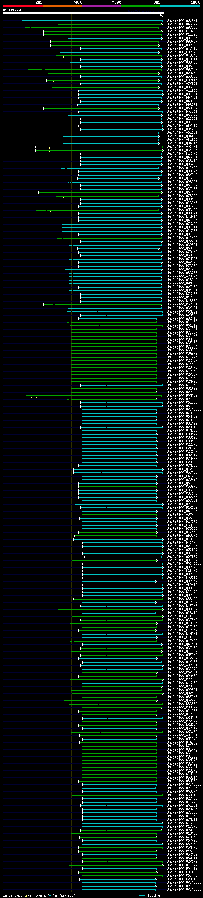Click the hit label UniRef100_Q01ZT2
This screenshot has height=898, width=203.
click(182, 326)
